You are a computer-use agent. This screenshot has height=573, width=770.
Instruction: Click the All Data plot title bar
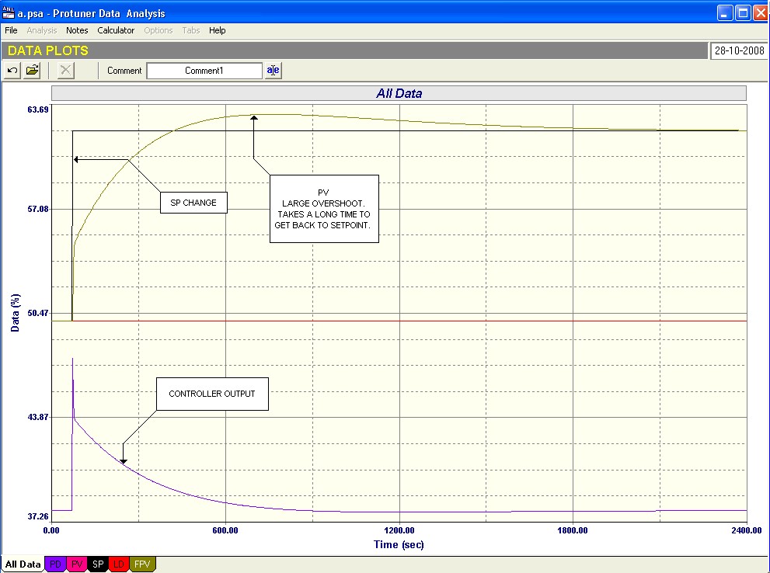399,93
